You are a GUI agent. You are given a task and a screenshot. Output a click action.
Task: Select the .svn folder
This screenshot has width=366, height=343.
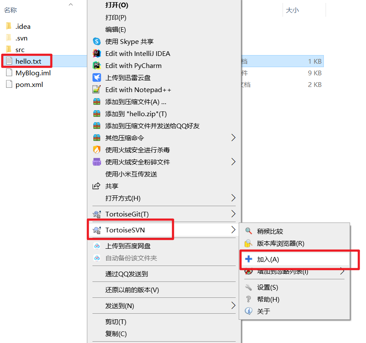pos(22,38)
